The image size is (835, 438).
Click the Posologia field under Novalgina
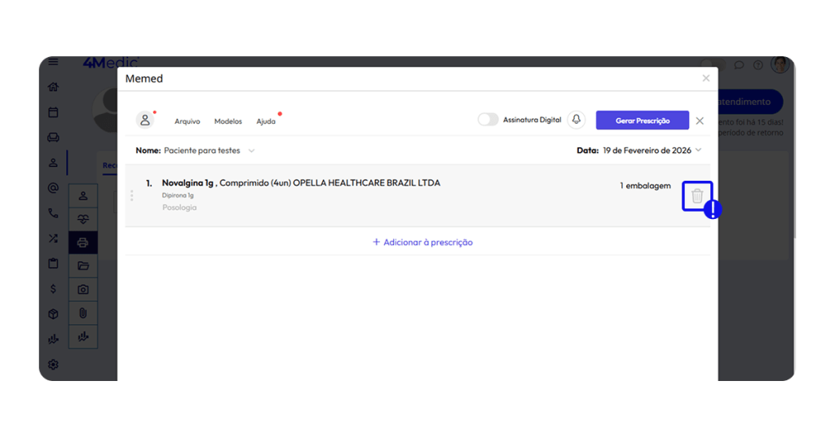[179, 208]
